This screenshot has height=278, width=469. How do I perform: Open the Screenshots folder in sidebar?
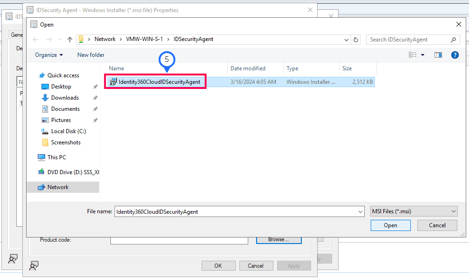(66, 142)
